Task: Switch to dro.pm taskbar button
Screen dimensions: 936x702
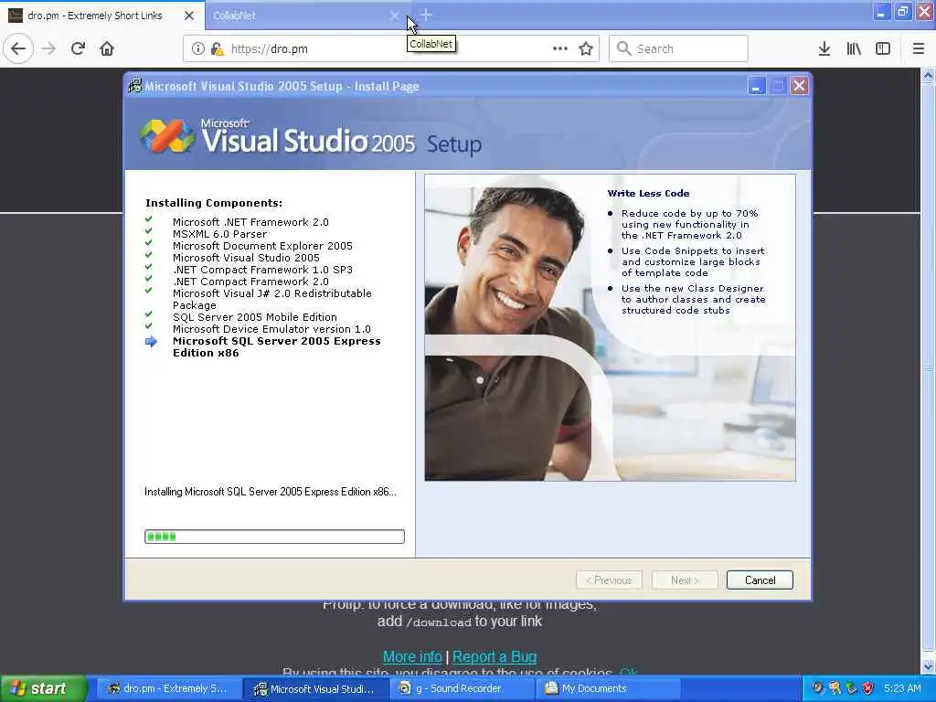Action: 167,689
